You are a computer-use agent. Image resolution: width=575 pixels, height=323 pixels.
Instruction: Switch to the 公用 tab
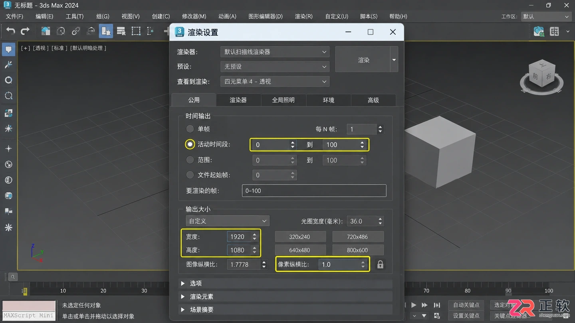[194, 100]
